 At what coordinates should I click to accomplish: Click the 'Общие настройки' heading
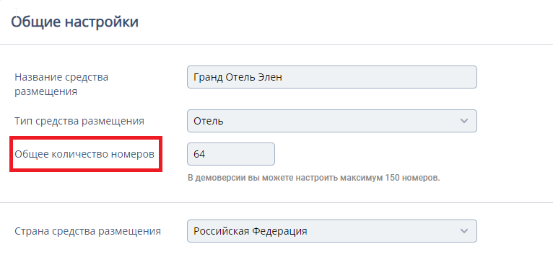point(74,22)
